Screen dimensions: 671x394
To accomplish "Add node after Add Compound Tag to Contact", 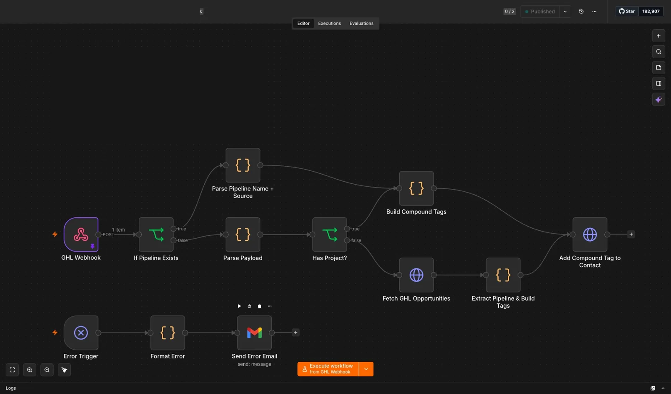I will (631, 234).
